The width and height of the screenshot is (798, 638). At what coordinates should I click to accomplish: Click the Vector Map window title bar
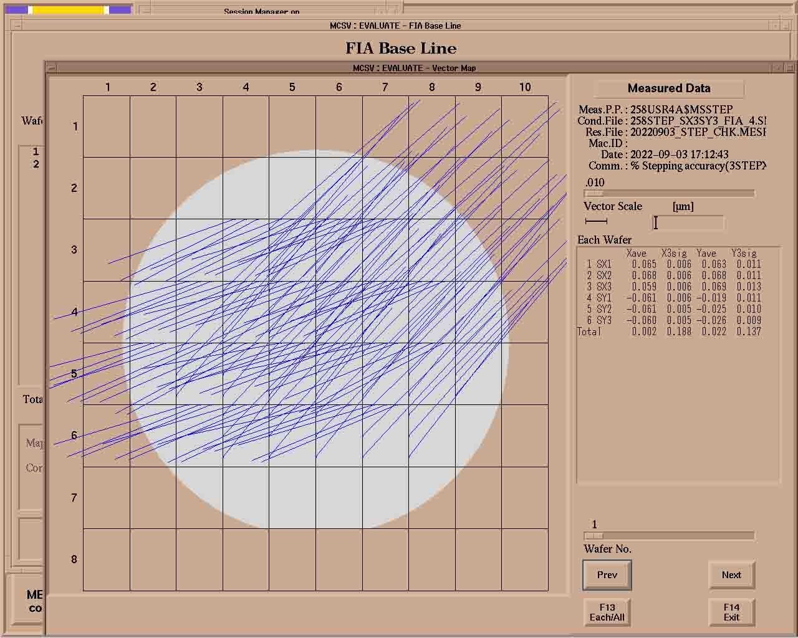[414, 68]
